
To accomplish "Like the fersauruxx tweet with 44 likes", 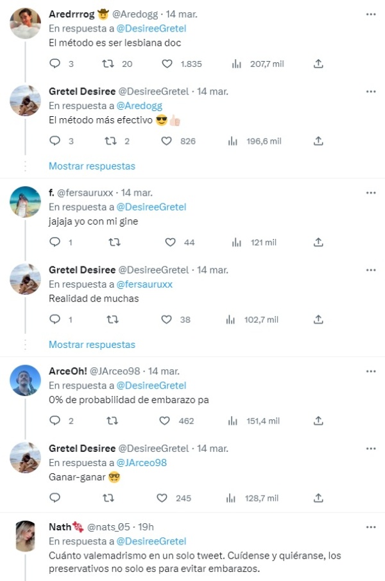I will click(170, 242).
